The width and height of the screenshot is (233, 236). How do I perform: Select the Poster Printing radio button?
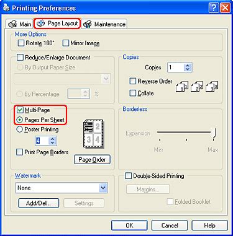19,129
